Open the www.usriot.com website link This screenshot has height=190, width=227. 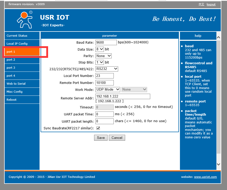(x=205, y=177)
